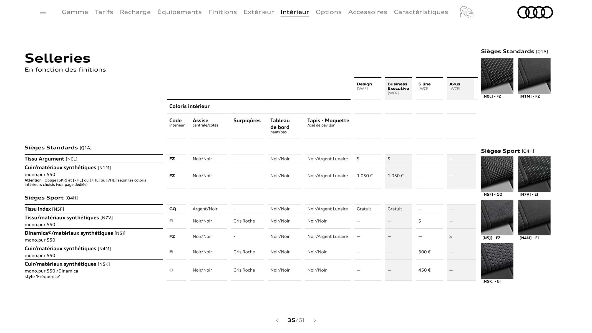View the [N5K] - EI seat swatch
The width and height of the screenshot is (592, 333).
497,261
